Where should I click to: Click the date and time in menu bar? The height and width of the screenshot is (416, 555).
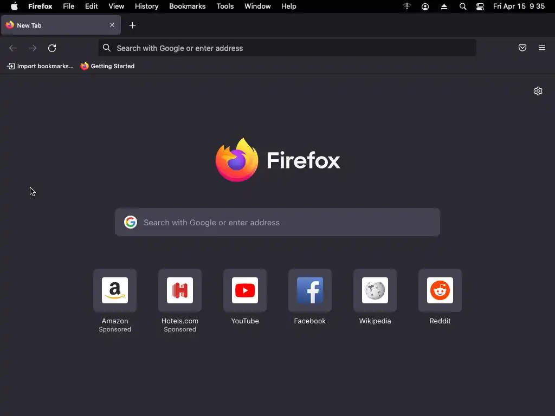tap(519, 6)
